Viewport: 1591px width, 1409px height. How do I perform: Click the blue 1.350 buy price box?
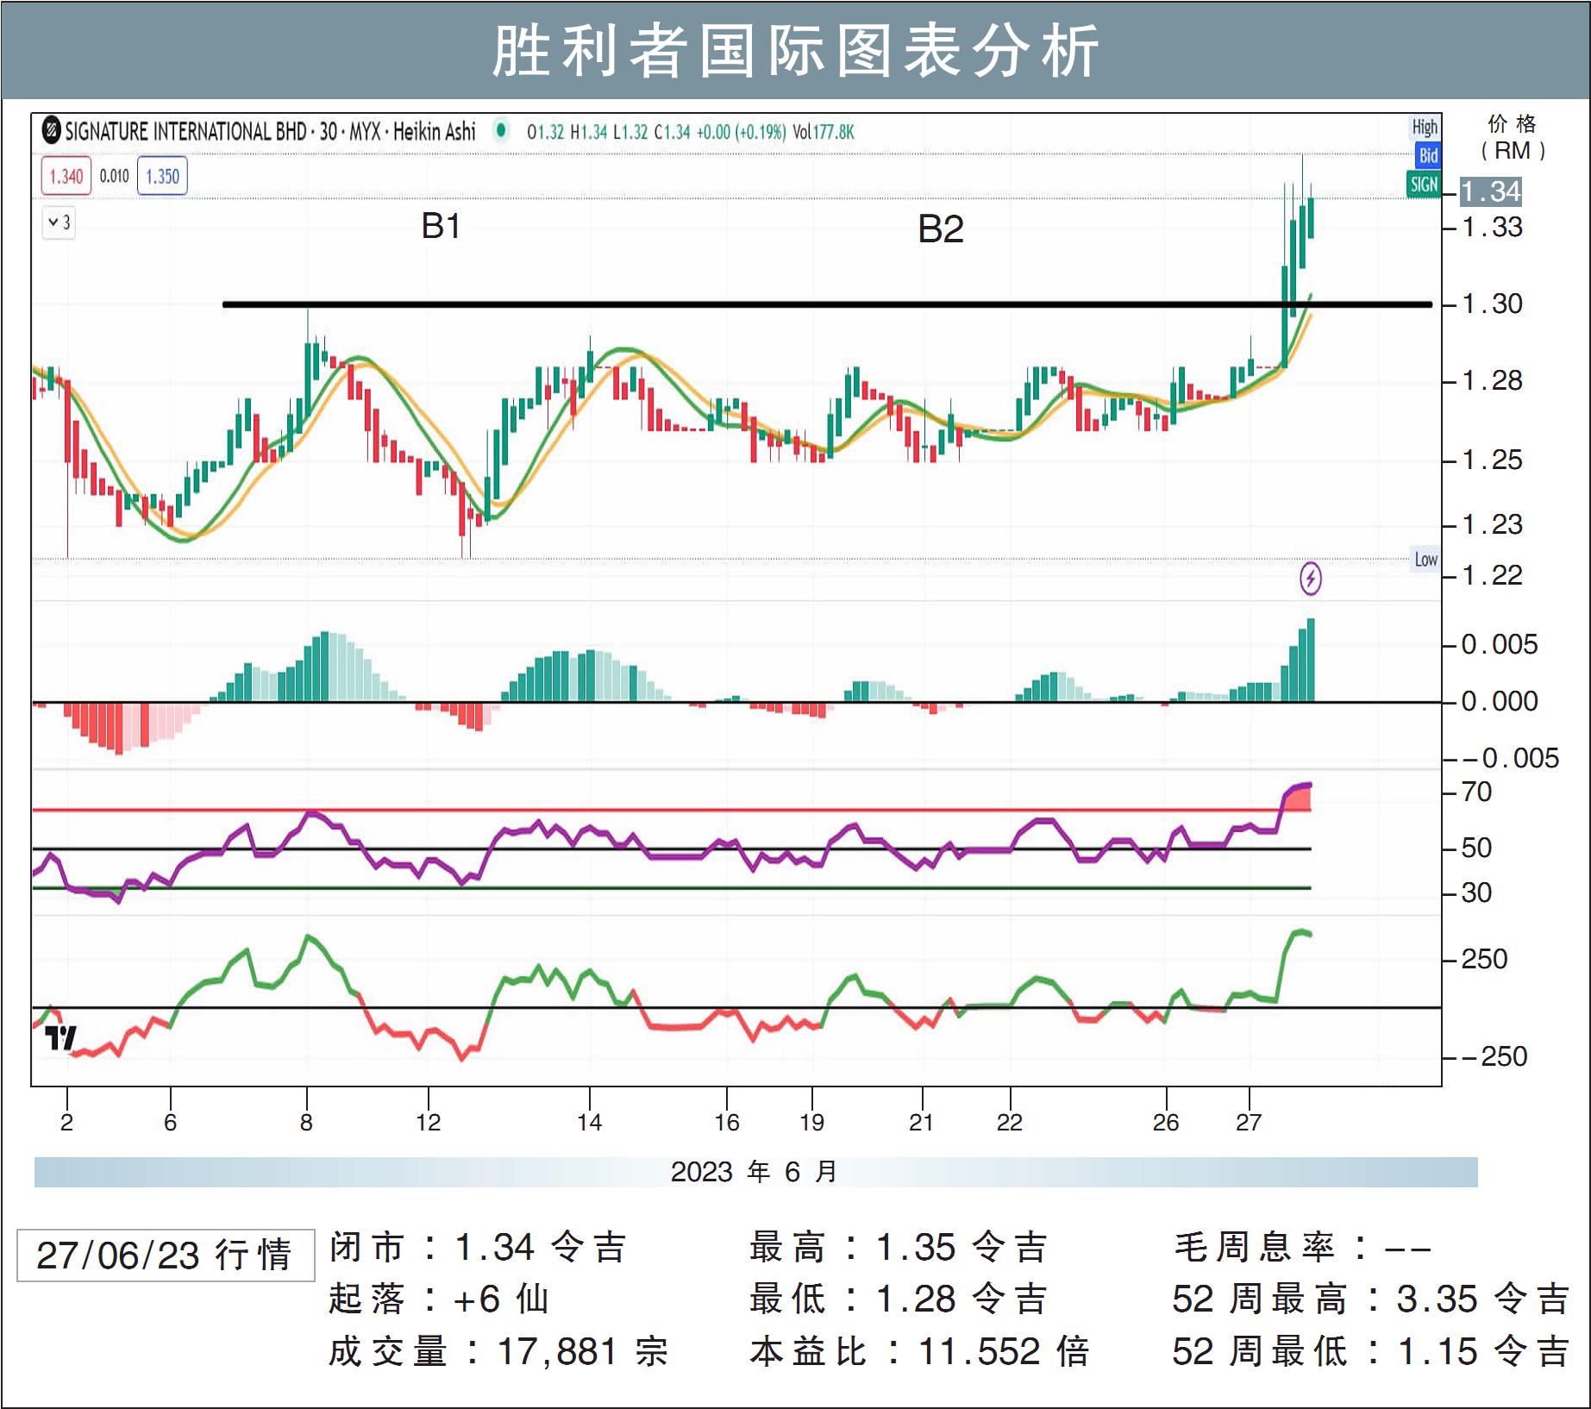coord(162,176)
